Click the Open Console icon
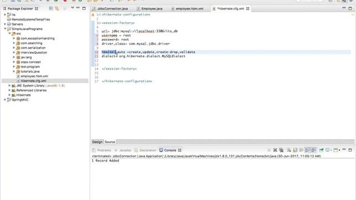Screen dimensions: 356x200 (x=335, y=150)
